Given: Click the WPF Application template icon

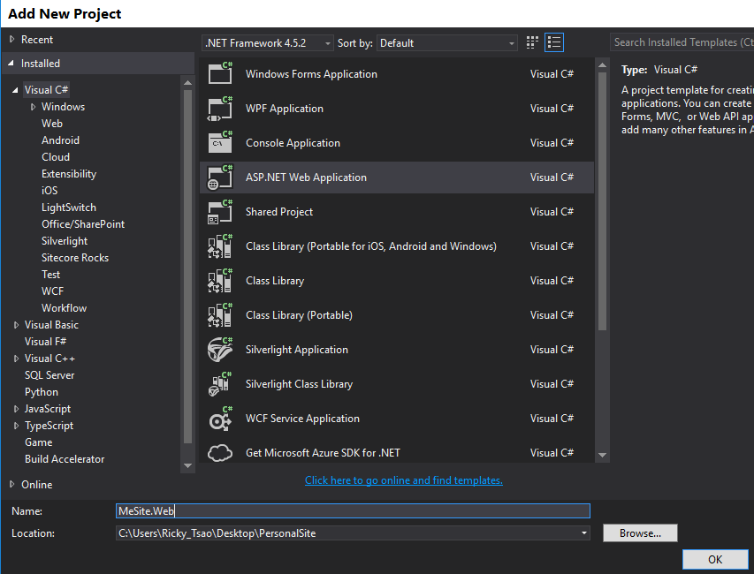Looking at the screenshot, I should click(x=220, y=108).
